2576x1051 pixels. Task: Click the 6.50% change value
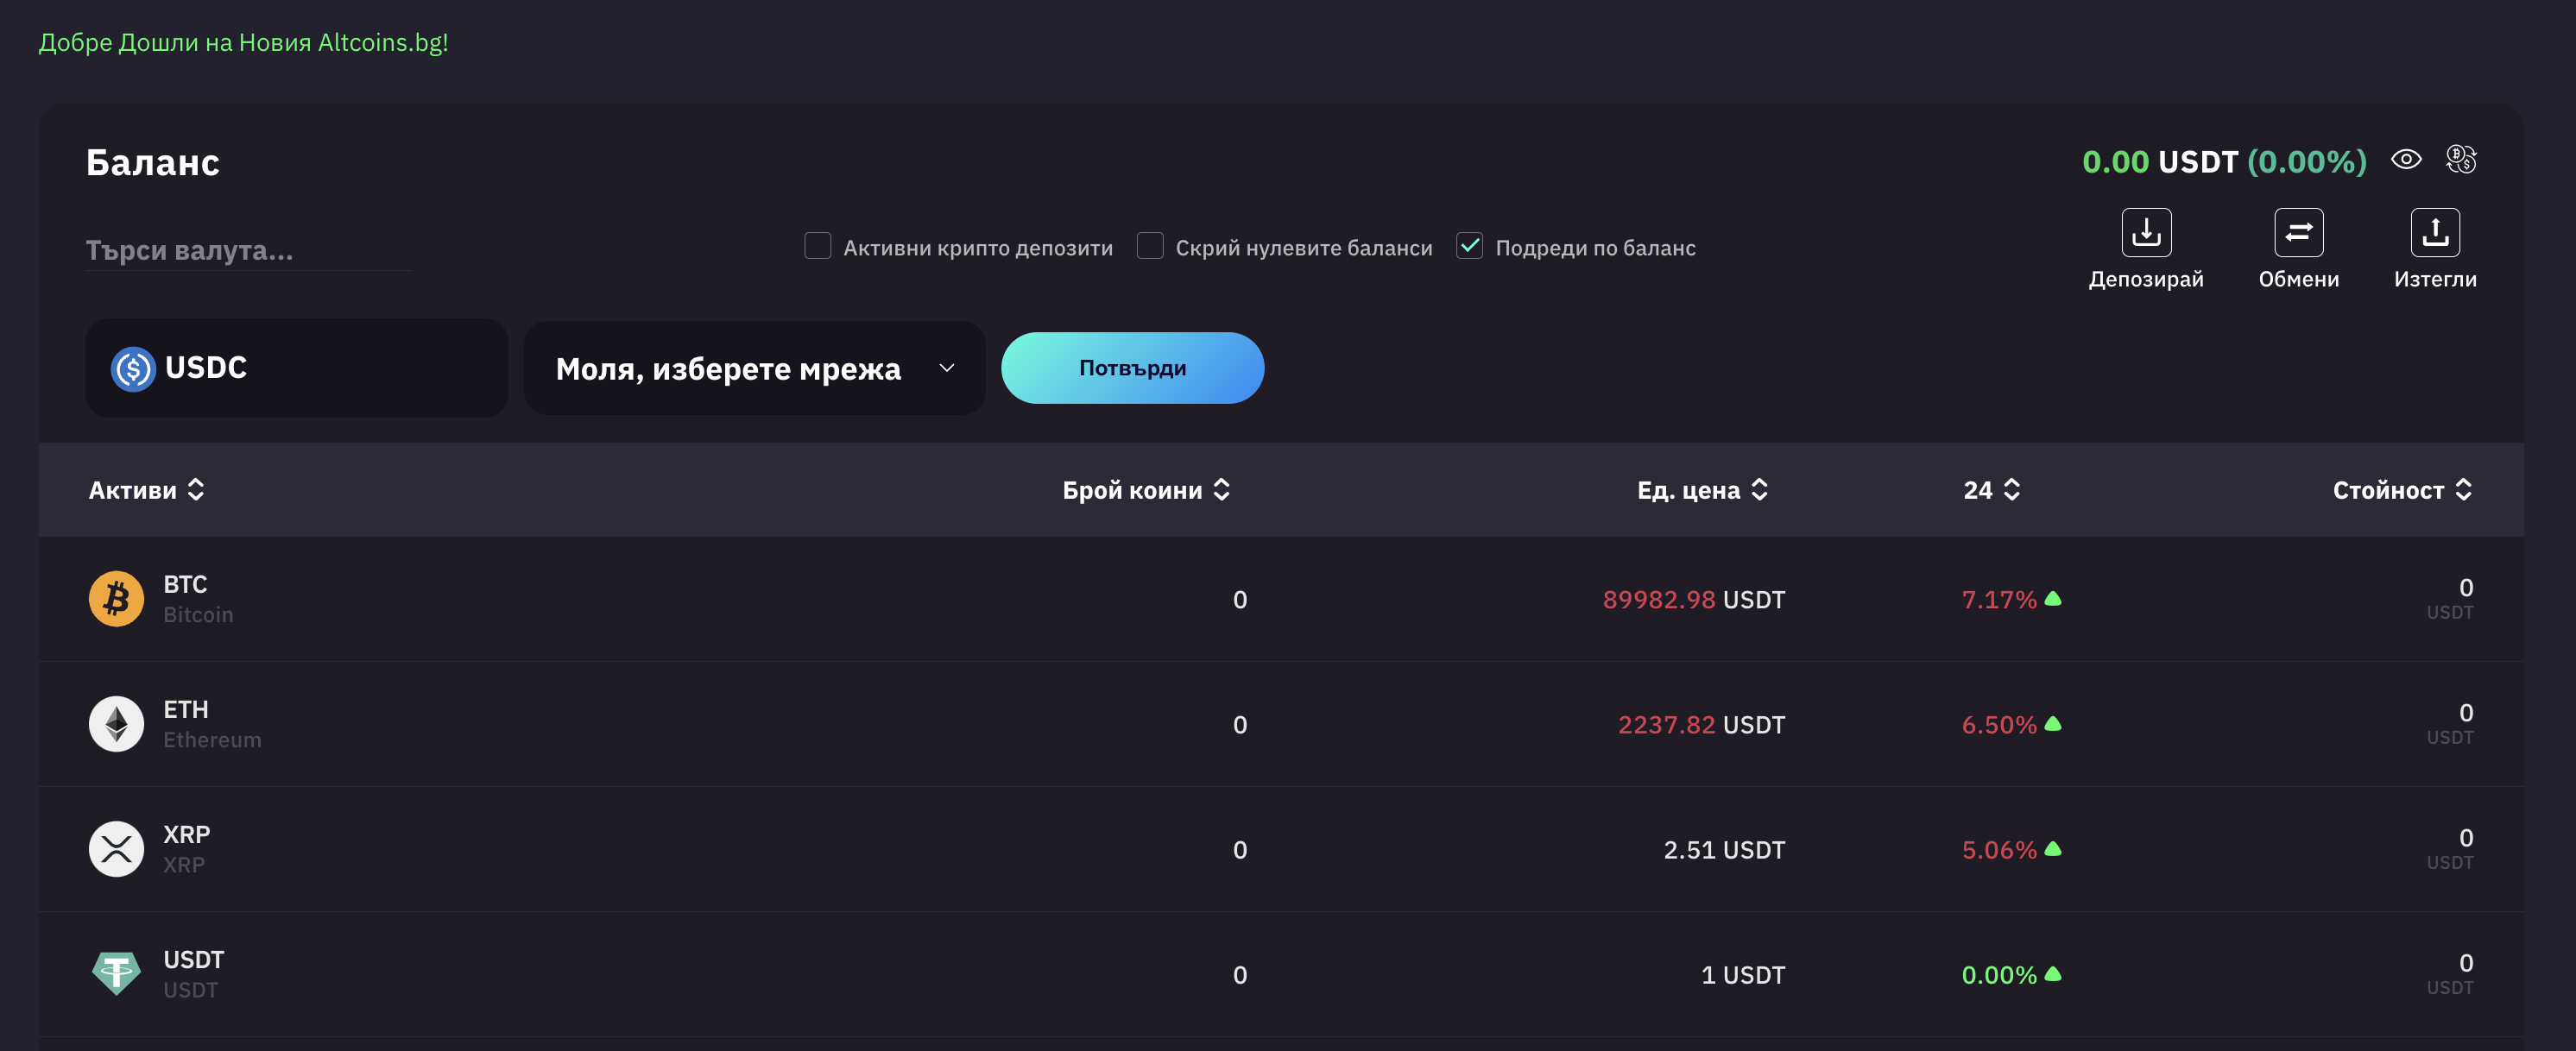1998,724
